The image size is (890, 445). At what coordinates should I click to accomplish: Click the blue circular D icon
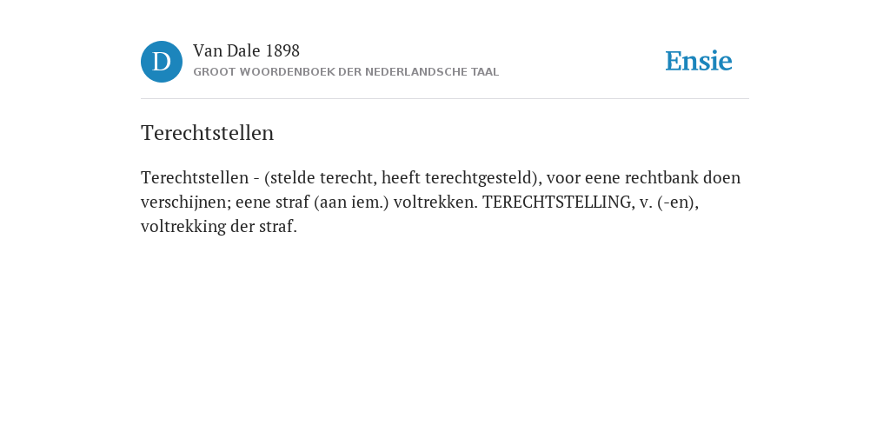point(162,62)
